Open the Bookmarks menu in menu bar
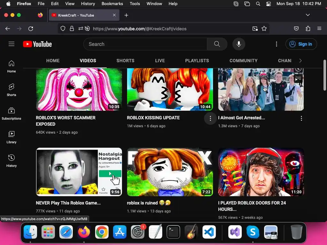Screen dimensions: 327x245 (112, 4)
